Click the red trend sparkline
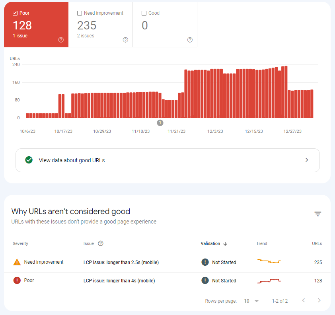Screen dimensions: 335x315 click(x=269, y=281)
